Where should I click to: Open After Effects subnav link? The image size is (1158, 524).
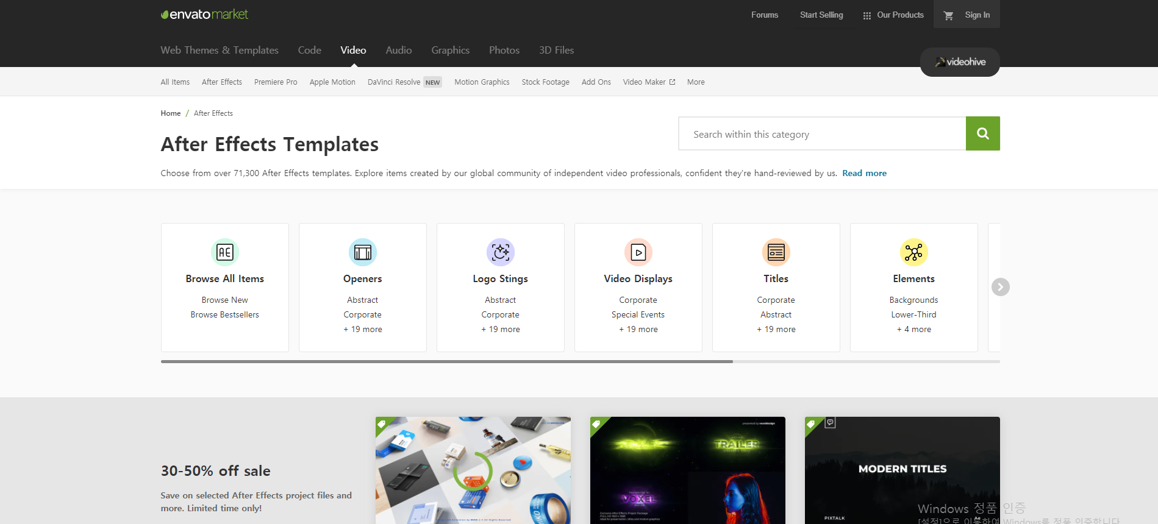click(222, 82)
